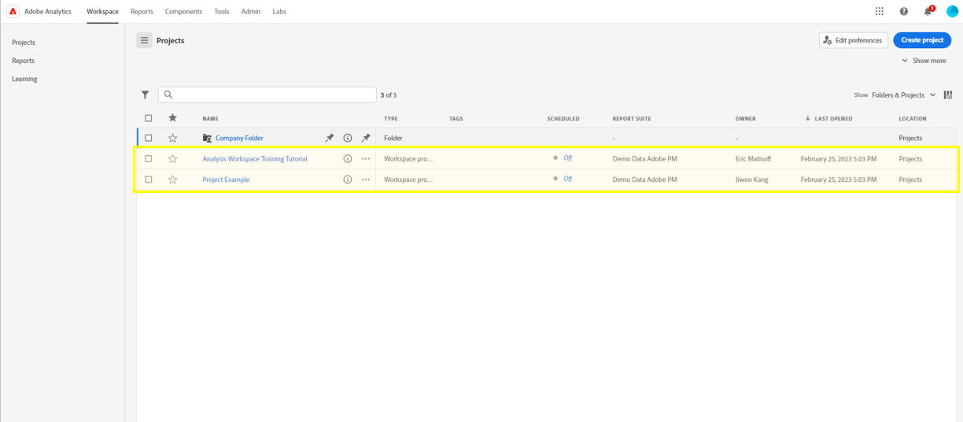Viewport: 963px width, 422px height.
Task: Sort by Owner column header
Action: [746, 119]
